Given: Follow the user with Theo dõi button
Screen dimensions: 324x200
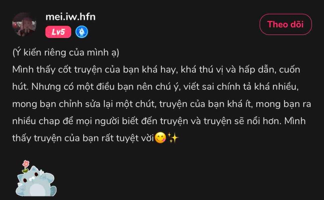Looking at the screenshot, I should tap(286, 24).
